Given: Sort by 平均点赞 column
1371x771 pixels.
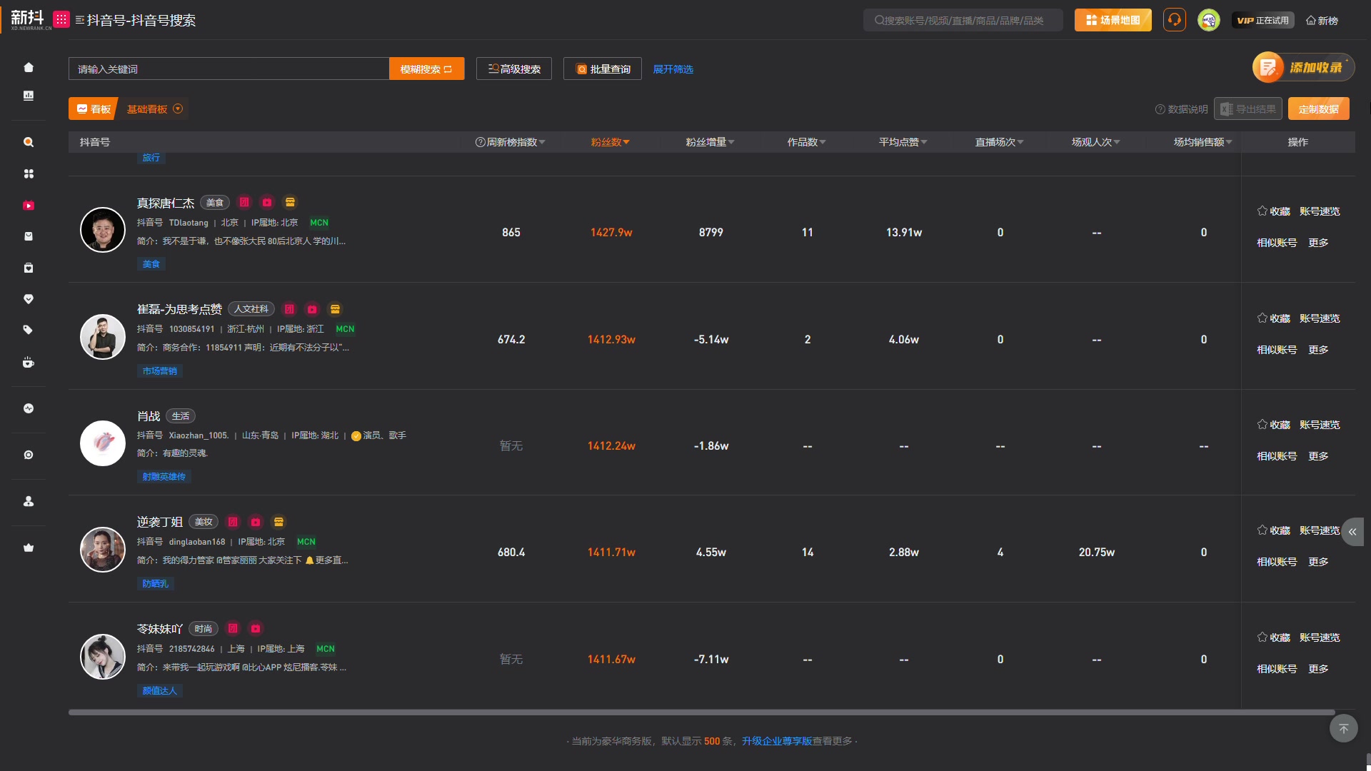Looking at the screenshot, I should tap(903, 142).
